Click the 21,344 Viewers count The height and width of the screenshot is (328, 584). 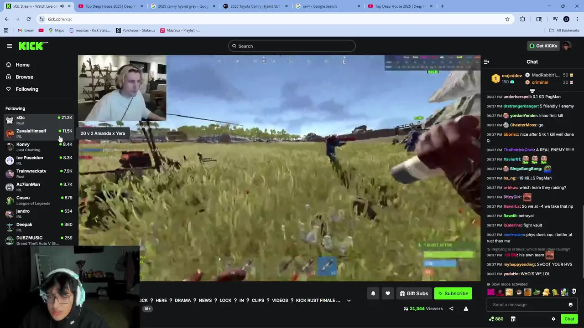click(423, 309)
